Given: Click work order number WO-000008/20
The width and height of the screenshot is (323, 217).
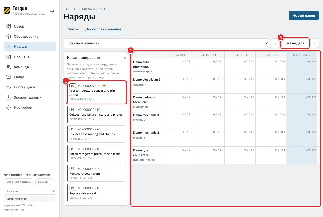Looking at the screenshot, I should click(89, 169).
